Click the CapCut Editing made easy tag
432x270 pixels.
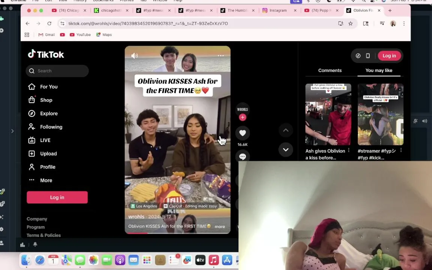pos(190,206)
